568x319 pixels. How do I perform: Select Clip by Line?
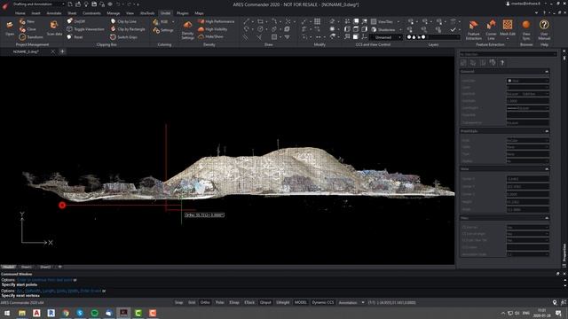pyautogui.click(x=123, y=21)
